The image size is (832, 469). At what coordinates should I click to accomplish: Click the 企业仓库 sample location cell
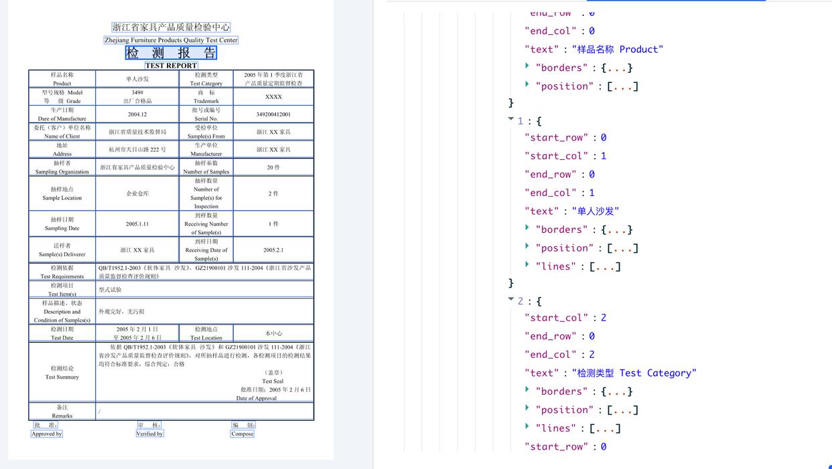tap(137, 193)
